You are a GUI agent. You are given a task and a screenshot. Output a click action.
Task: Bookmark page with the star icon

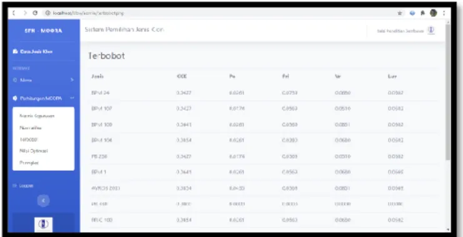point(400,13)
